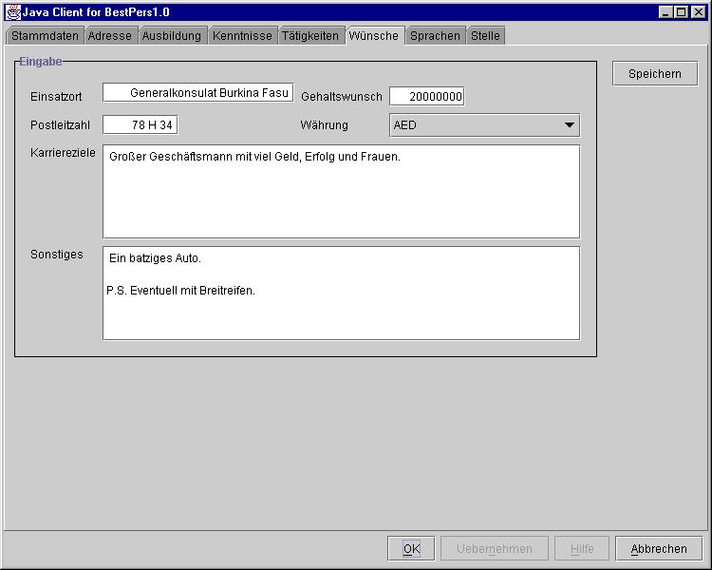
Task: Show the Tätigkeiten tab
Action: (310, 36)
